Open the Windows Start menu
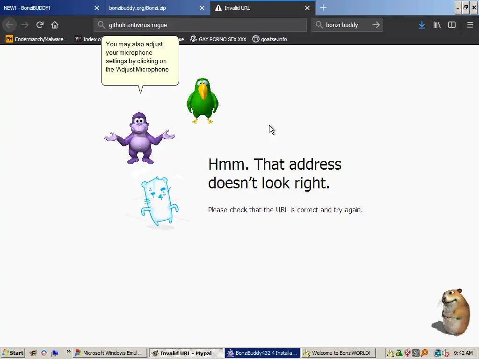479x359 pixels. point(13,353)
